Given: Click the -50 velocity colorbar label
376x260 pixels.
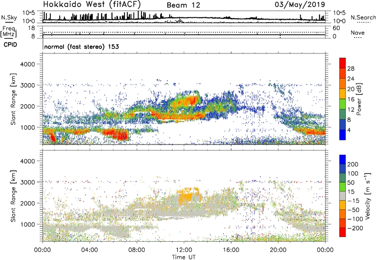Looking at the screenshot, I should pyautogui.click(x=354, y=210).
